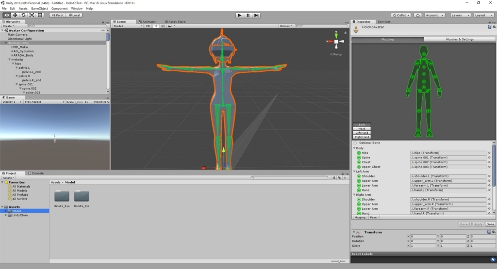Open the Window menu
This screenshot has width=497, height=269.
click(x=76, y=9)
